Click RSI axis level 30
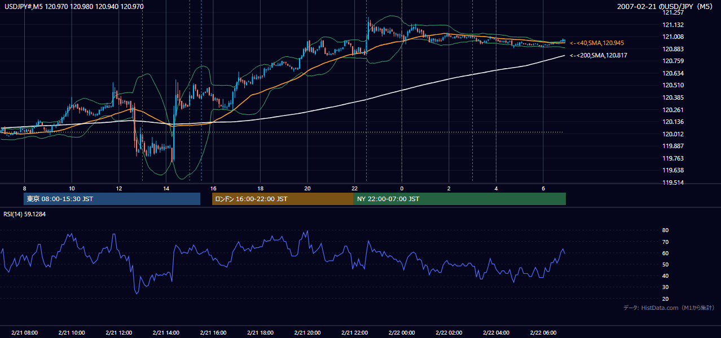Image resolution: width=721 pixels, height=338 pixels. tap(665, 287)
